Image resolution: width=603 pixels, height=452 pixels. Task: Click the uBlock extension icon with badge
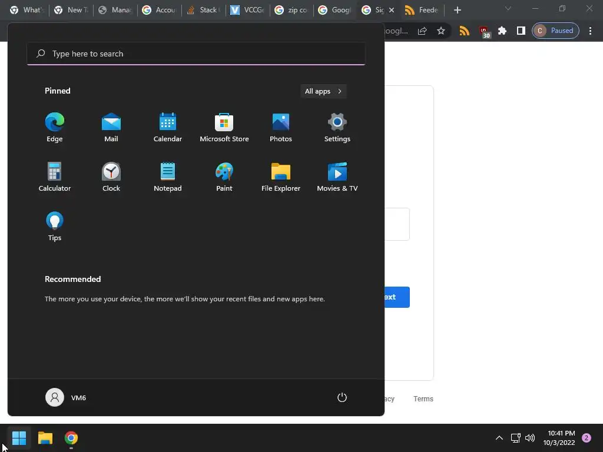(484, 31)
